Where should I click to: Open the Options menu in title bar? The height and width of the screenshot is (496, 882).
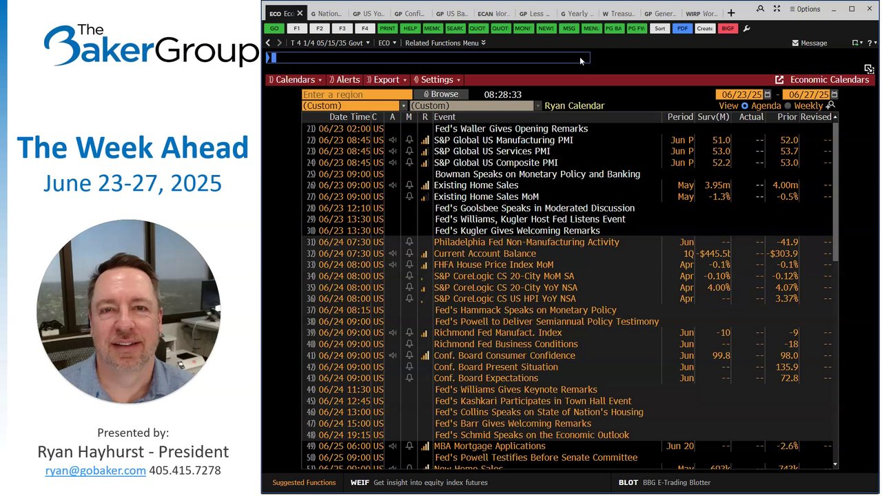[x=805, y=9]
